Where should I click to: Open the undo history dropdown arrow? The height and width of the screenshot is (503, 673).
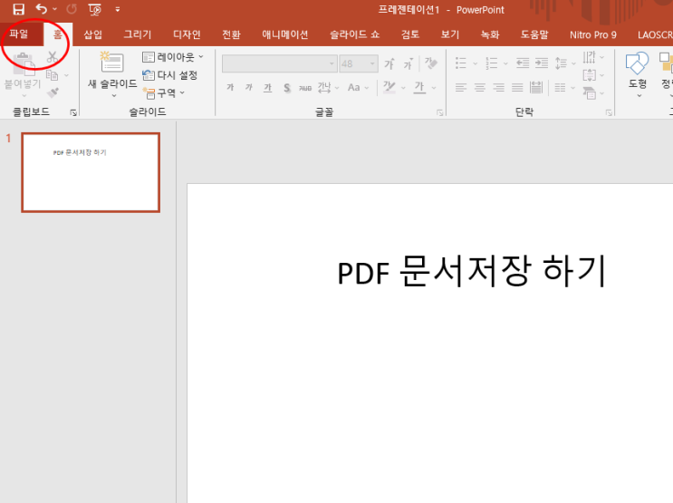pyautogui.click(x=54, y=9)
